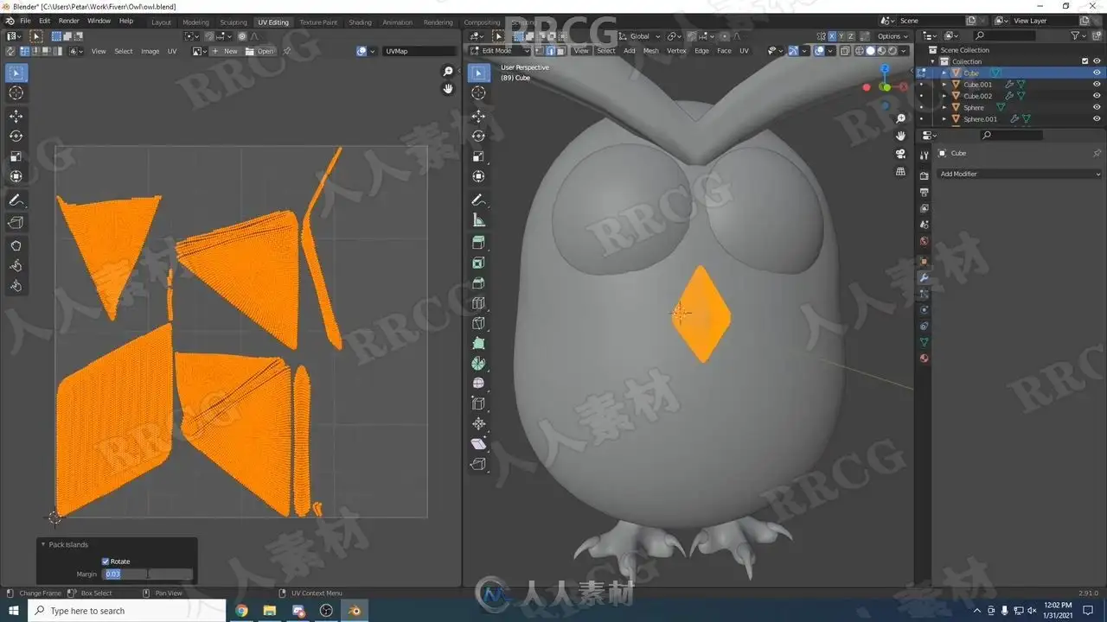Uncheck the Collection exclude checkbox
The width and height of the screenshot is (1107, 622).
[x=1085, y=61]
